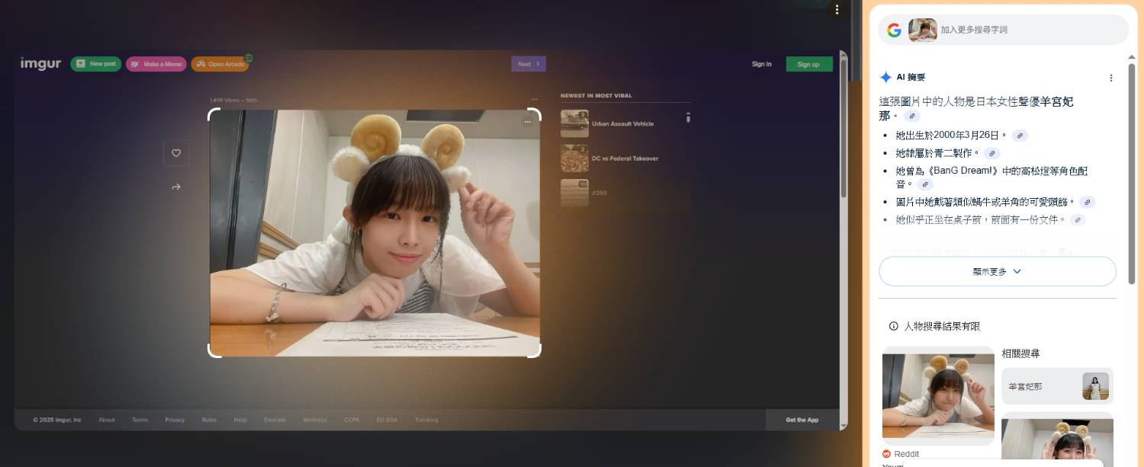Open source link icon after the 青二製作 line
Screen dimensions: 1144x467
tap(991, 153)
